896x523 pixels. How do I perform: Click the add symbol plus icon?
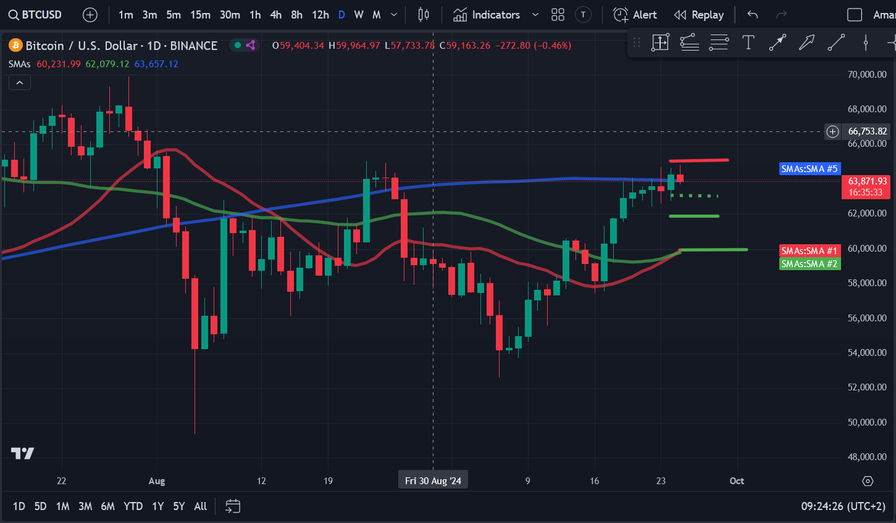pos(90,15)
